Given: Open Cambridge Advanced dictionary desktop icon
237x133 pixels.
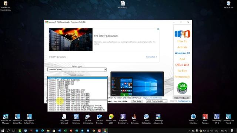Looking at the screenshot, I should tap(158, 119).
